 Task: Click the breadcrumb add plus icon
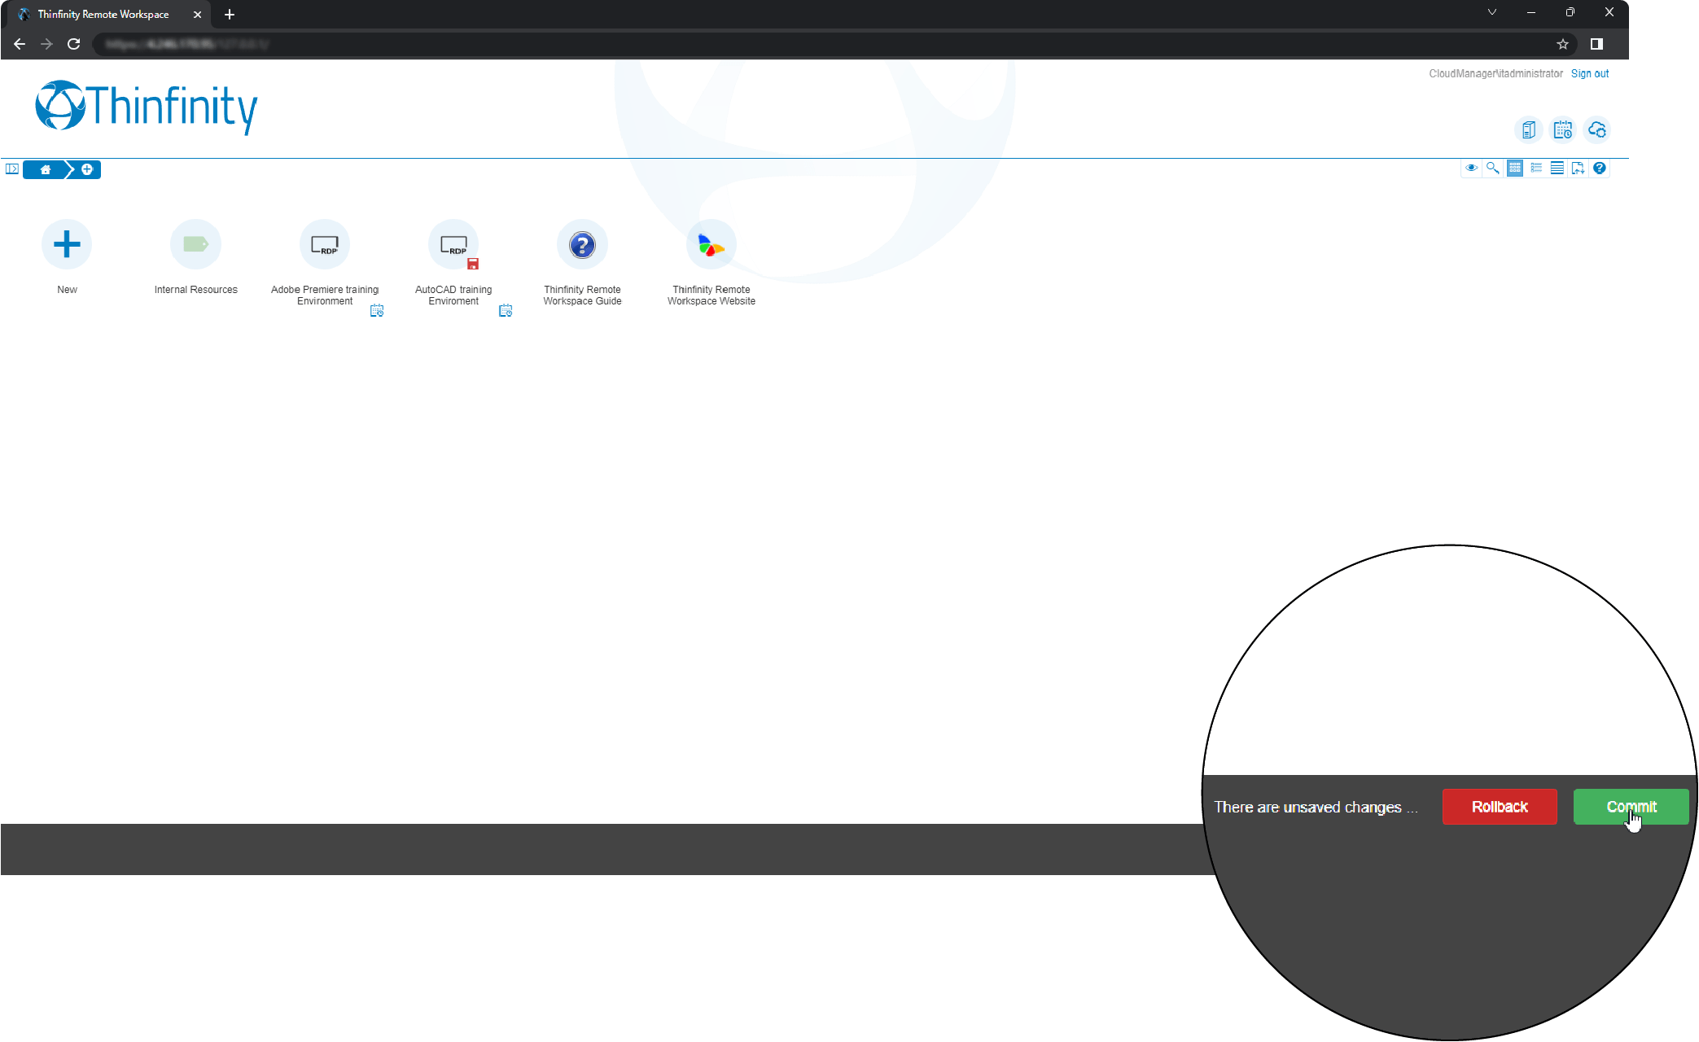tap(87, 169)
